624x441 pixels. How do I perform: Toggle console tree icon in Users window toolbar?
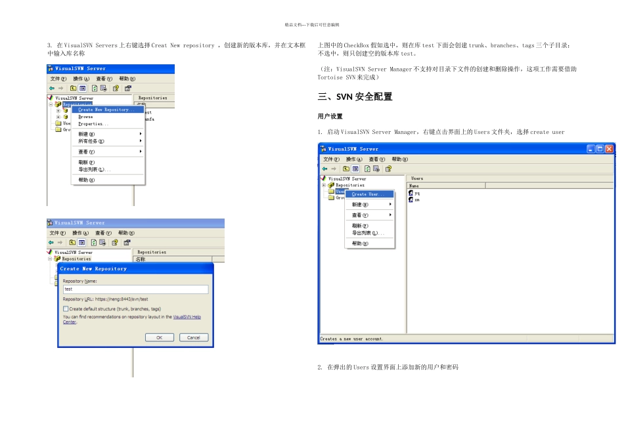tap(355, 169)
